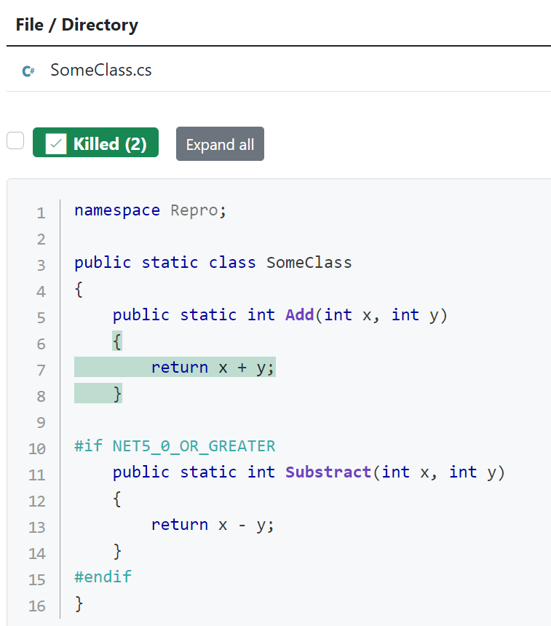Click the Add method name
Screen dimensions: 551x626
coord(299,314)
